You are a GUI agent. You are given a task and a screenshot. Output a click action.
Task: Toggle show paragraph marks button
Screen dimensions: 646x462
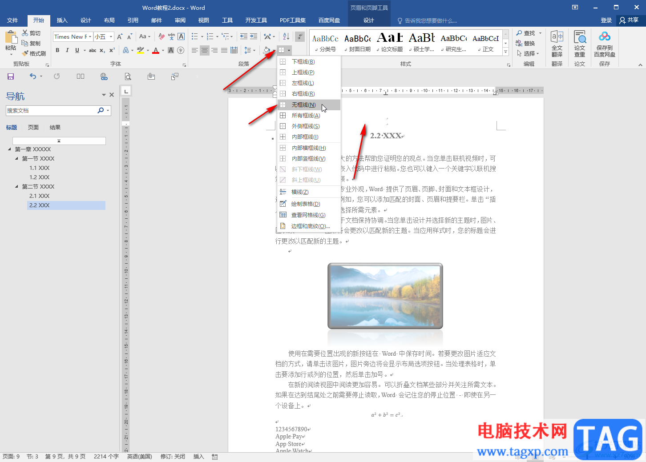tap(300, 36)
